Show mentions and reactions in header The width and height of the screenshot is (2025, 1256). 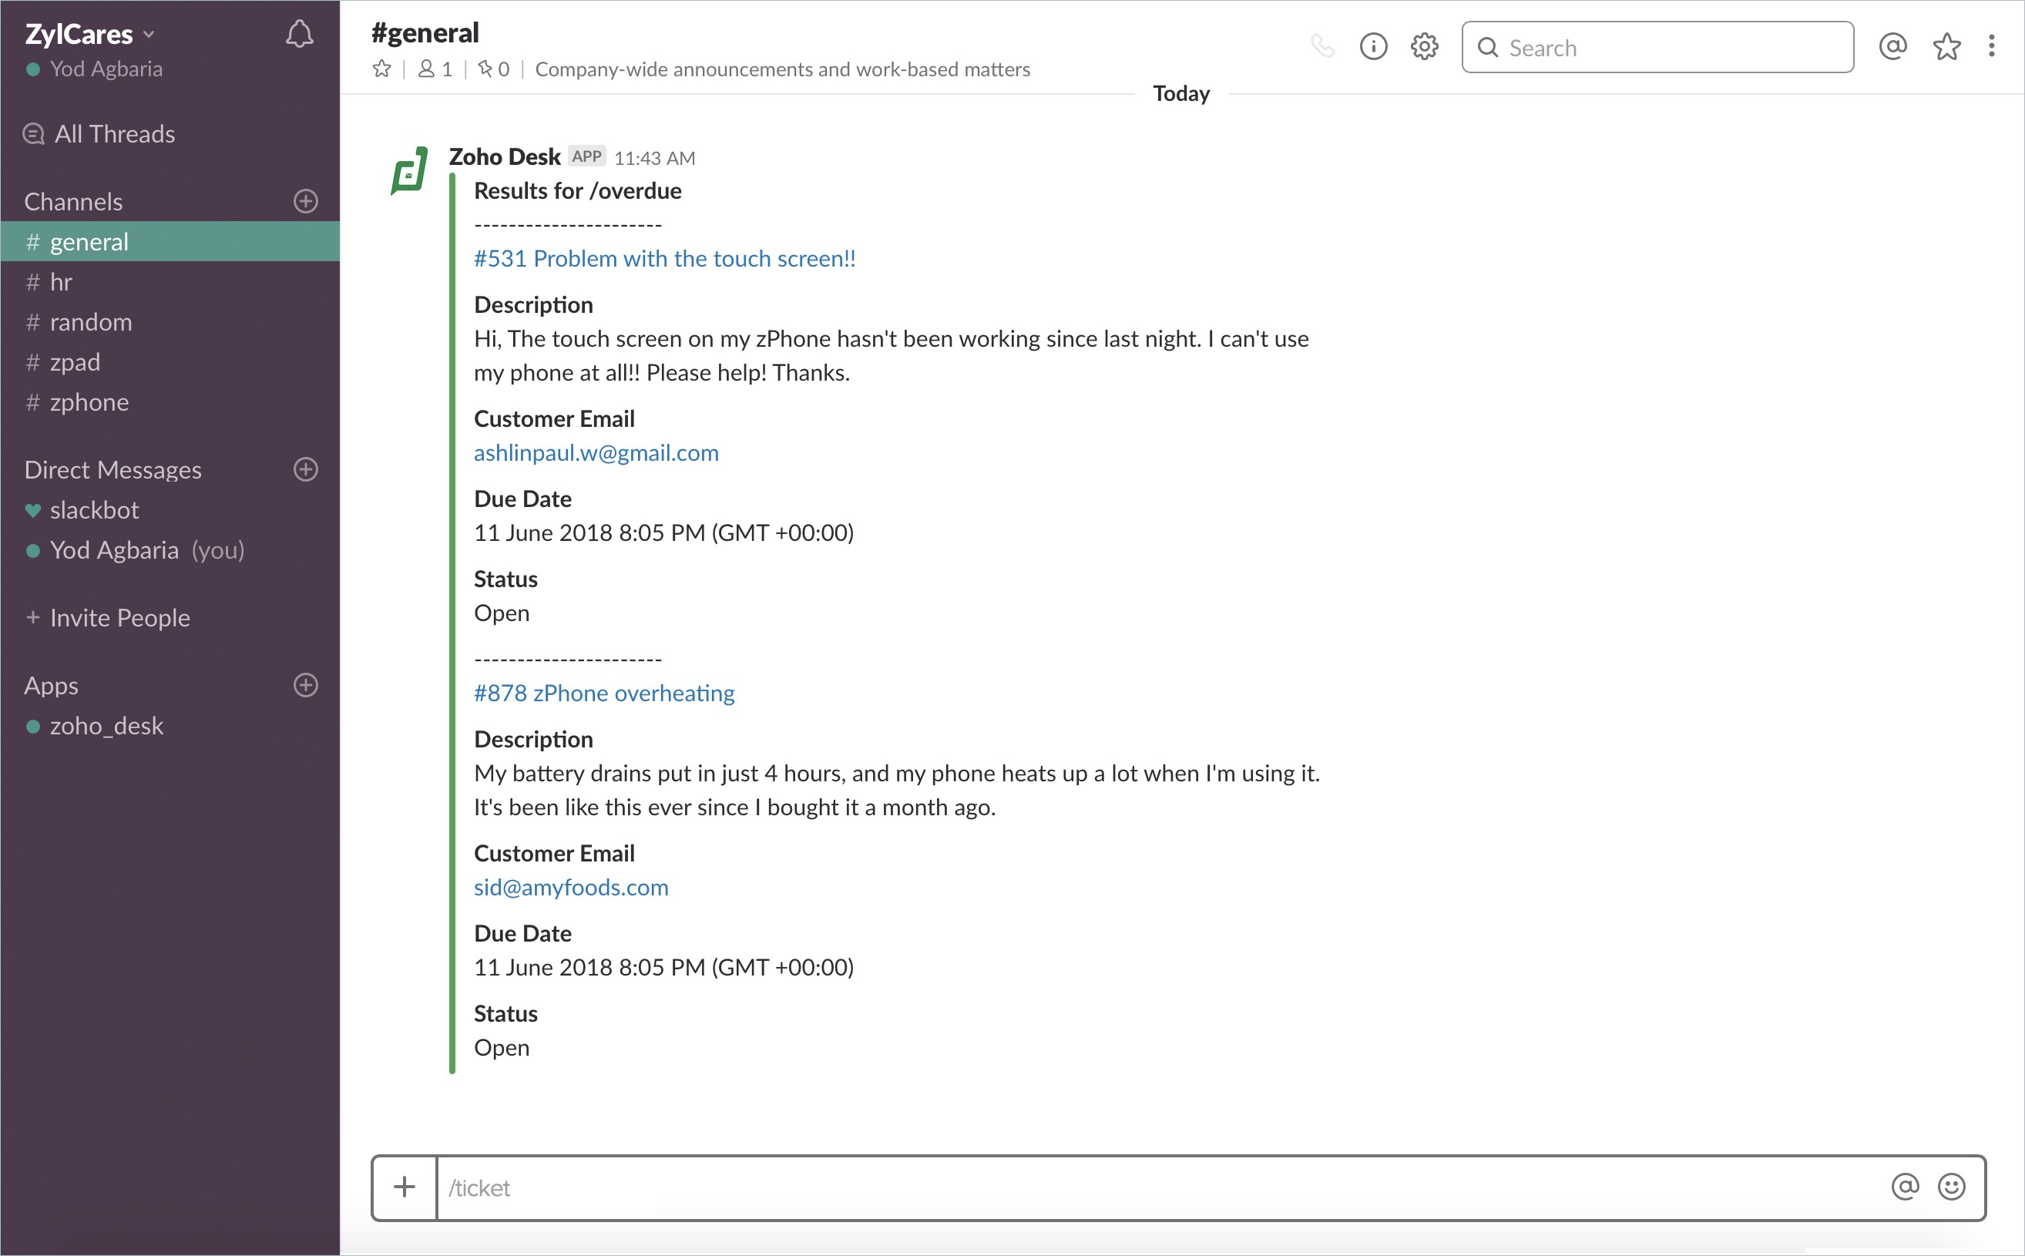pos(1892,46)
